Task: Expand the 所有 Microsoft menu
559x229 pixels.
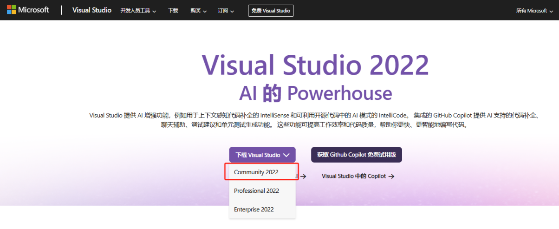Action: click(534, 11)
